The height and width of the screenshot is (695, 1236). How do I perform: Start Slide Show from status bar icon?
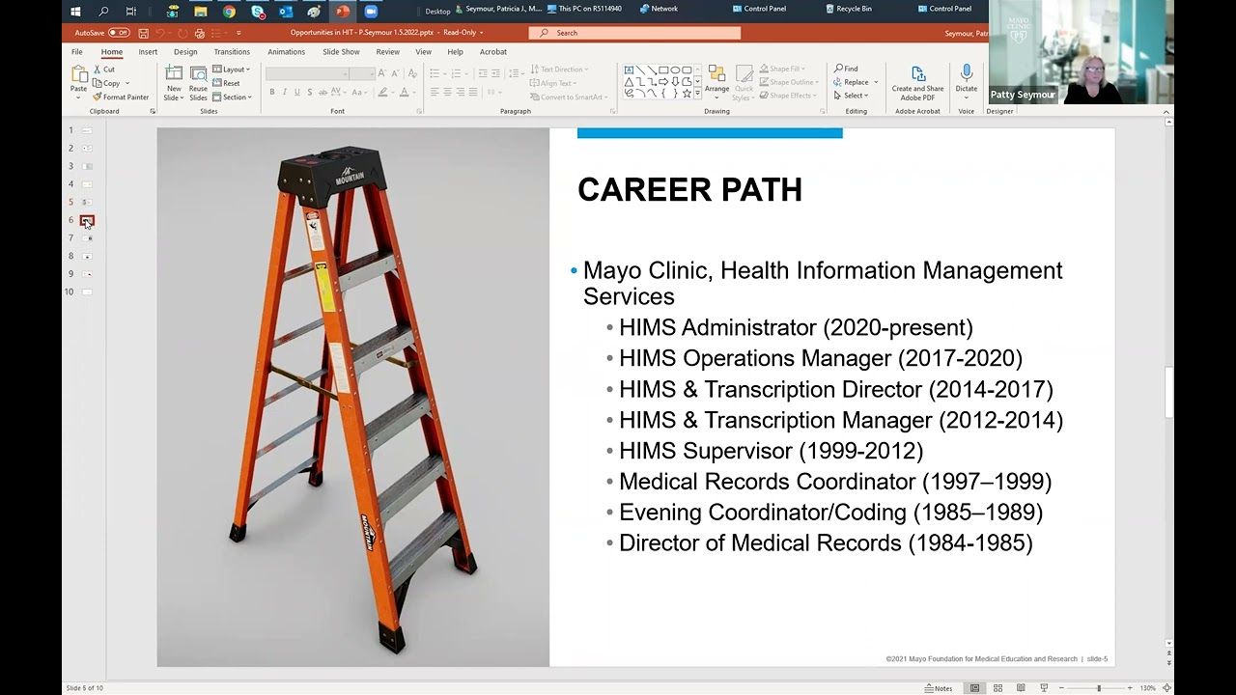tap(1044, 688)
